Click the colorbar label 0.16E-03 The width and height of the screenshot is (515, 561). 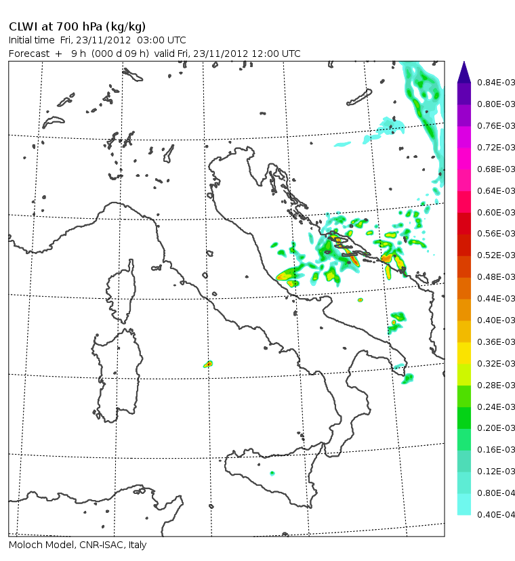[x=496, y=449]
